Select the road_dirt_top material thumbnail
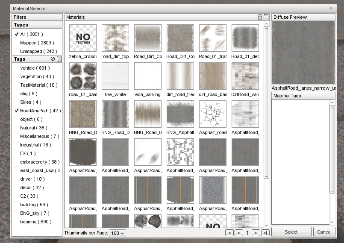Screen dimensions: 344x243 tap(115, 38)
